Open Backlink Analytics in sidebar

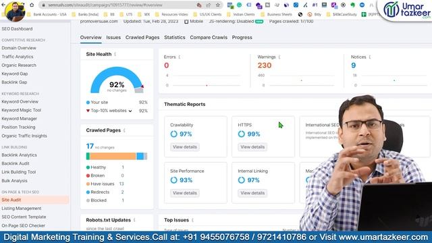point(20,155)
